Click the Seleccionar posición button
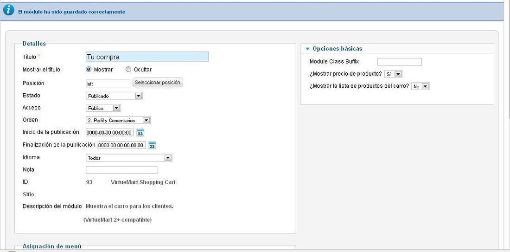Image resolution: width=510 pixels, height=252 pixels. click(x=158, y=82)
